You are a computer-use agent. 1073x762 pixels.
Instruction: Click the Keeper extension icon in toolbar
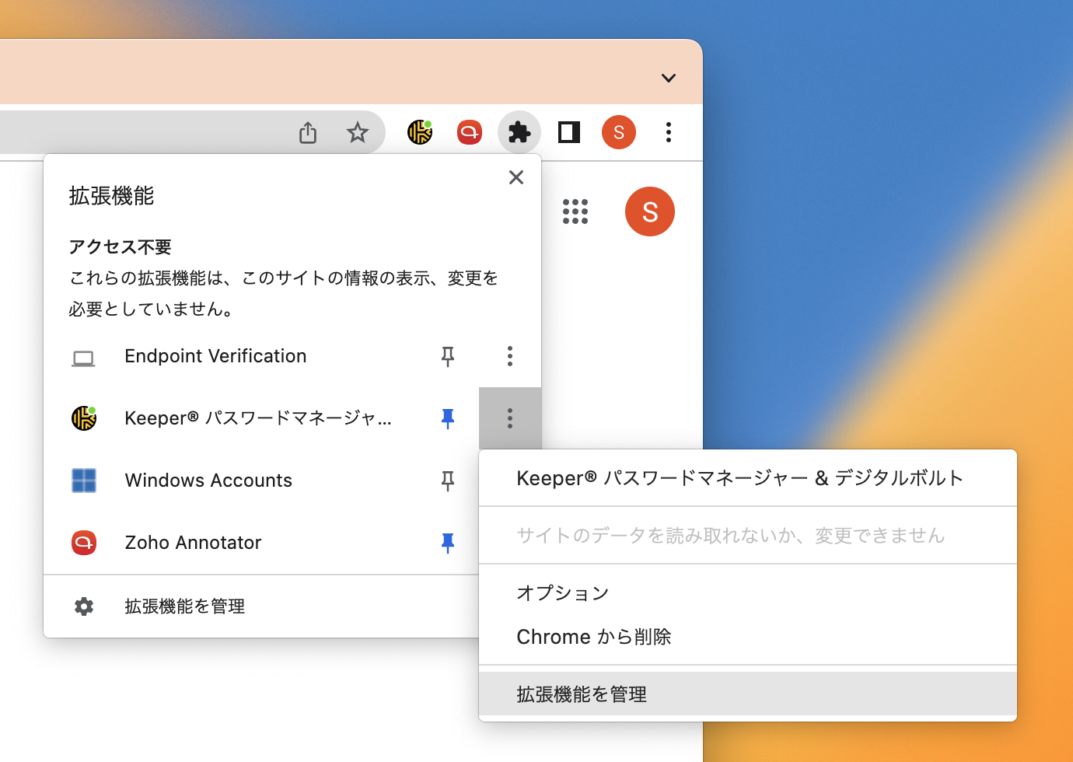point(420,132)
